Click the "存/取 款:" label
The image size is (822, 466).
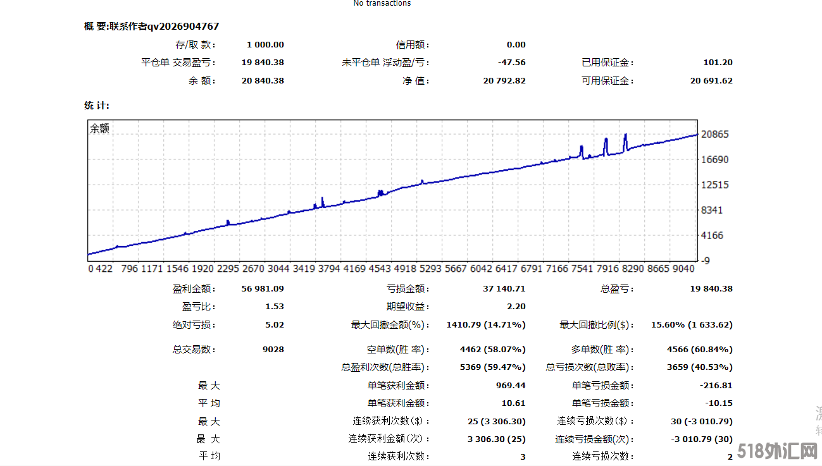pyautogui.click(x=196, y=44)
